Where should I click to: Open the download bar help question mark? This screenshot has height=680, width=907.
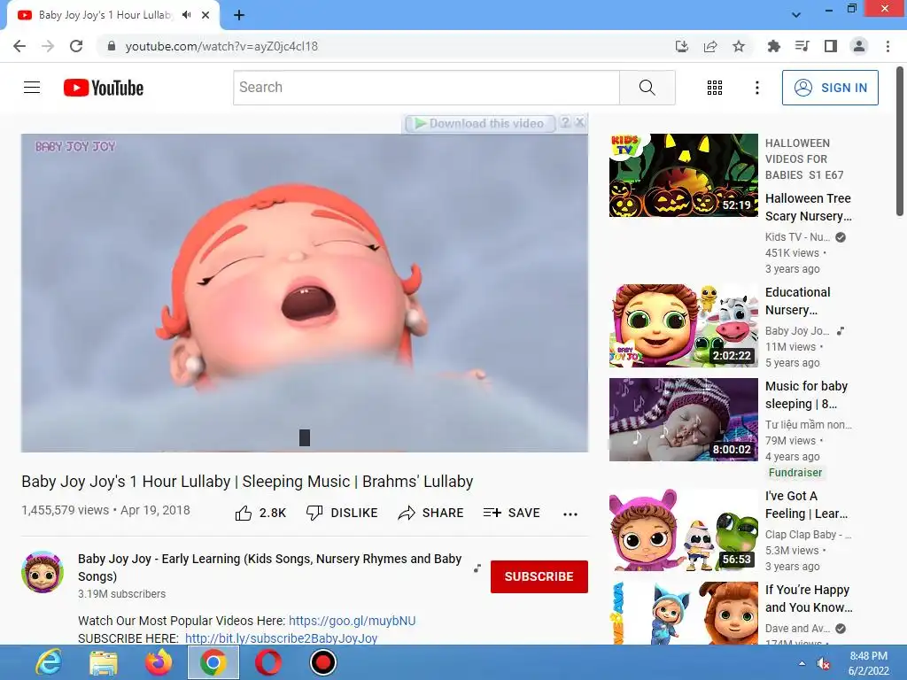tap(565, 122)
